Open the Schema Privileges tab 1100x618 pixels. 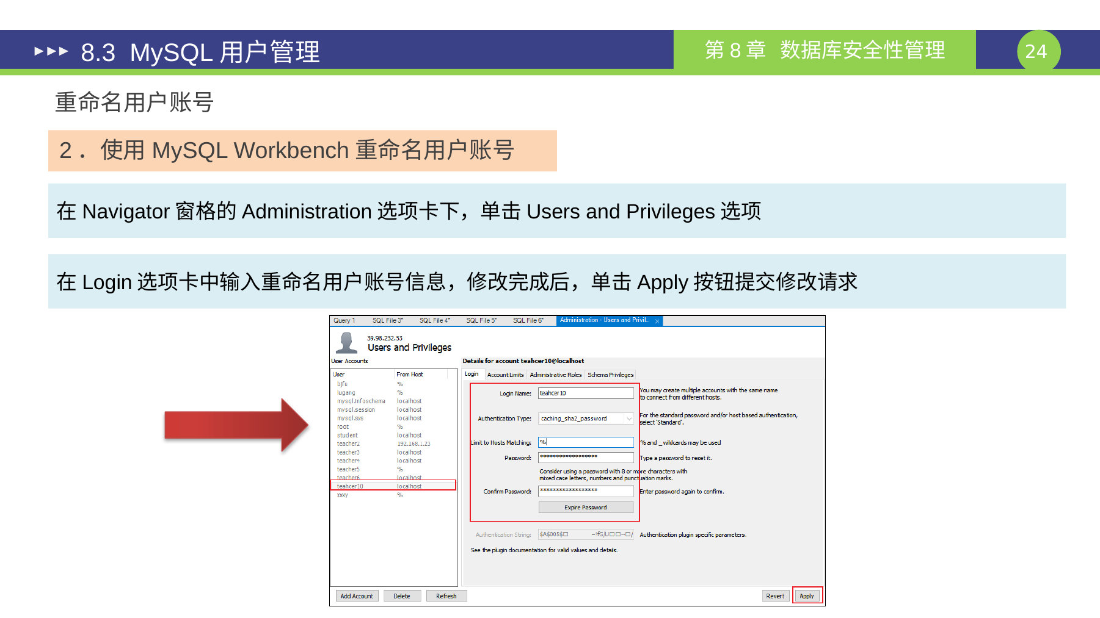611,375
